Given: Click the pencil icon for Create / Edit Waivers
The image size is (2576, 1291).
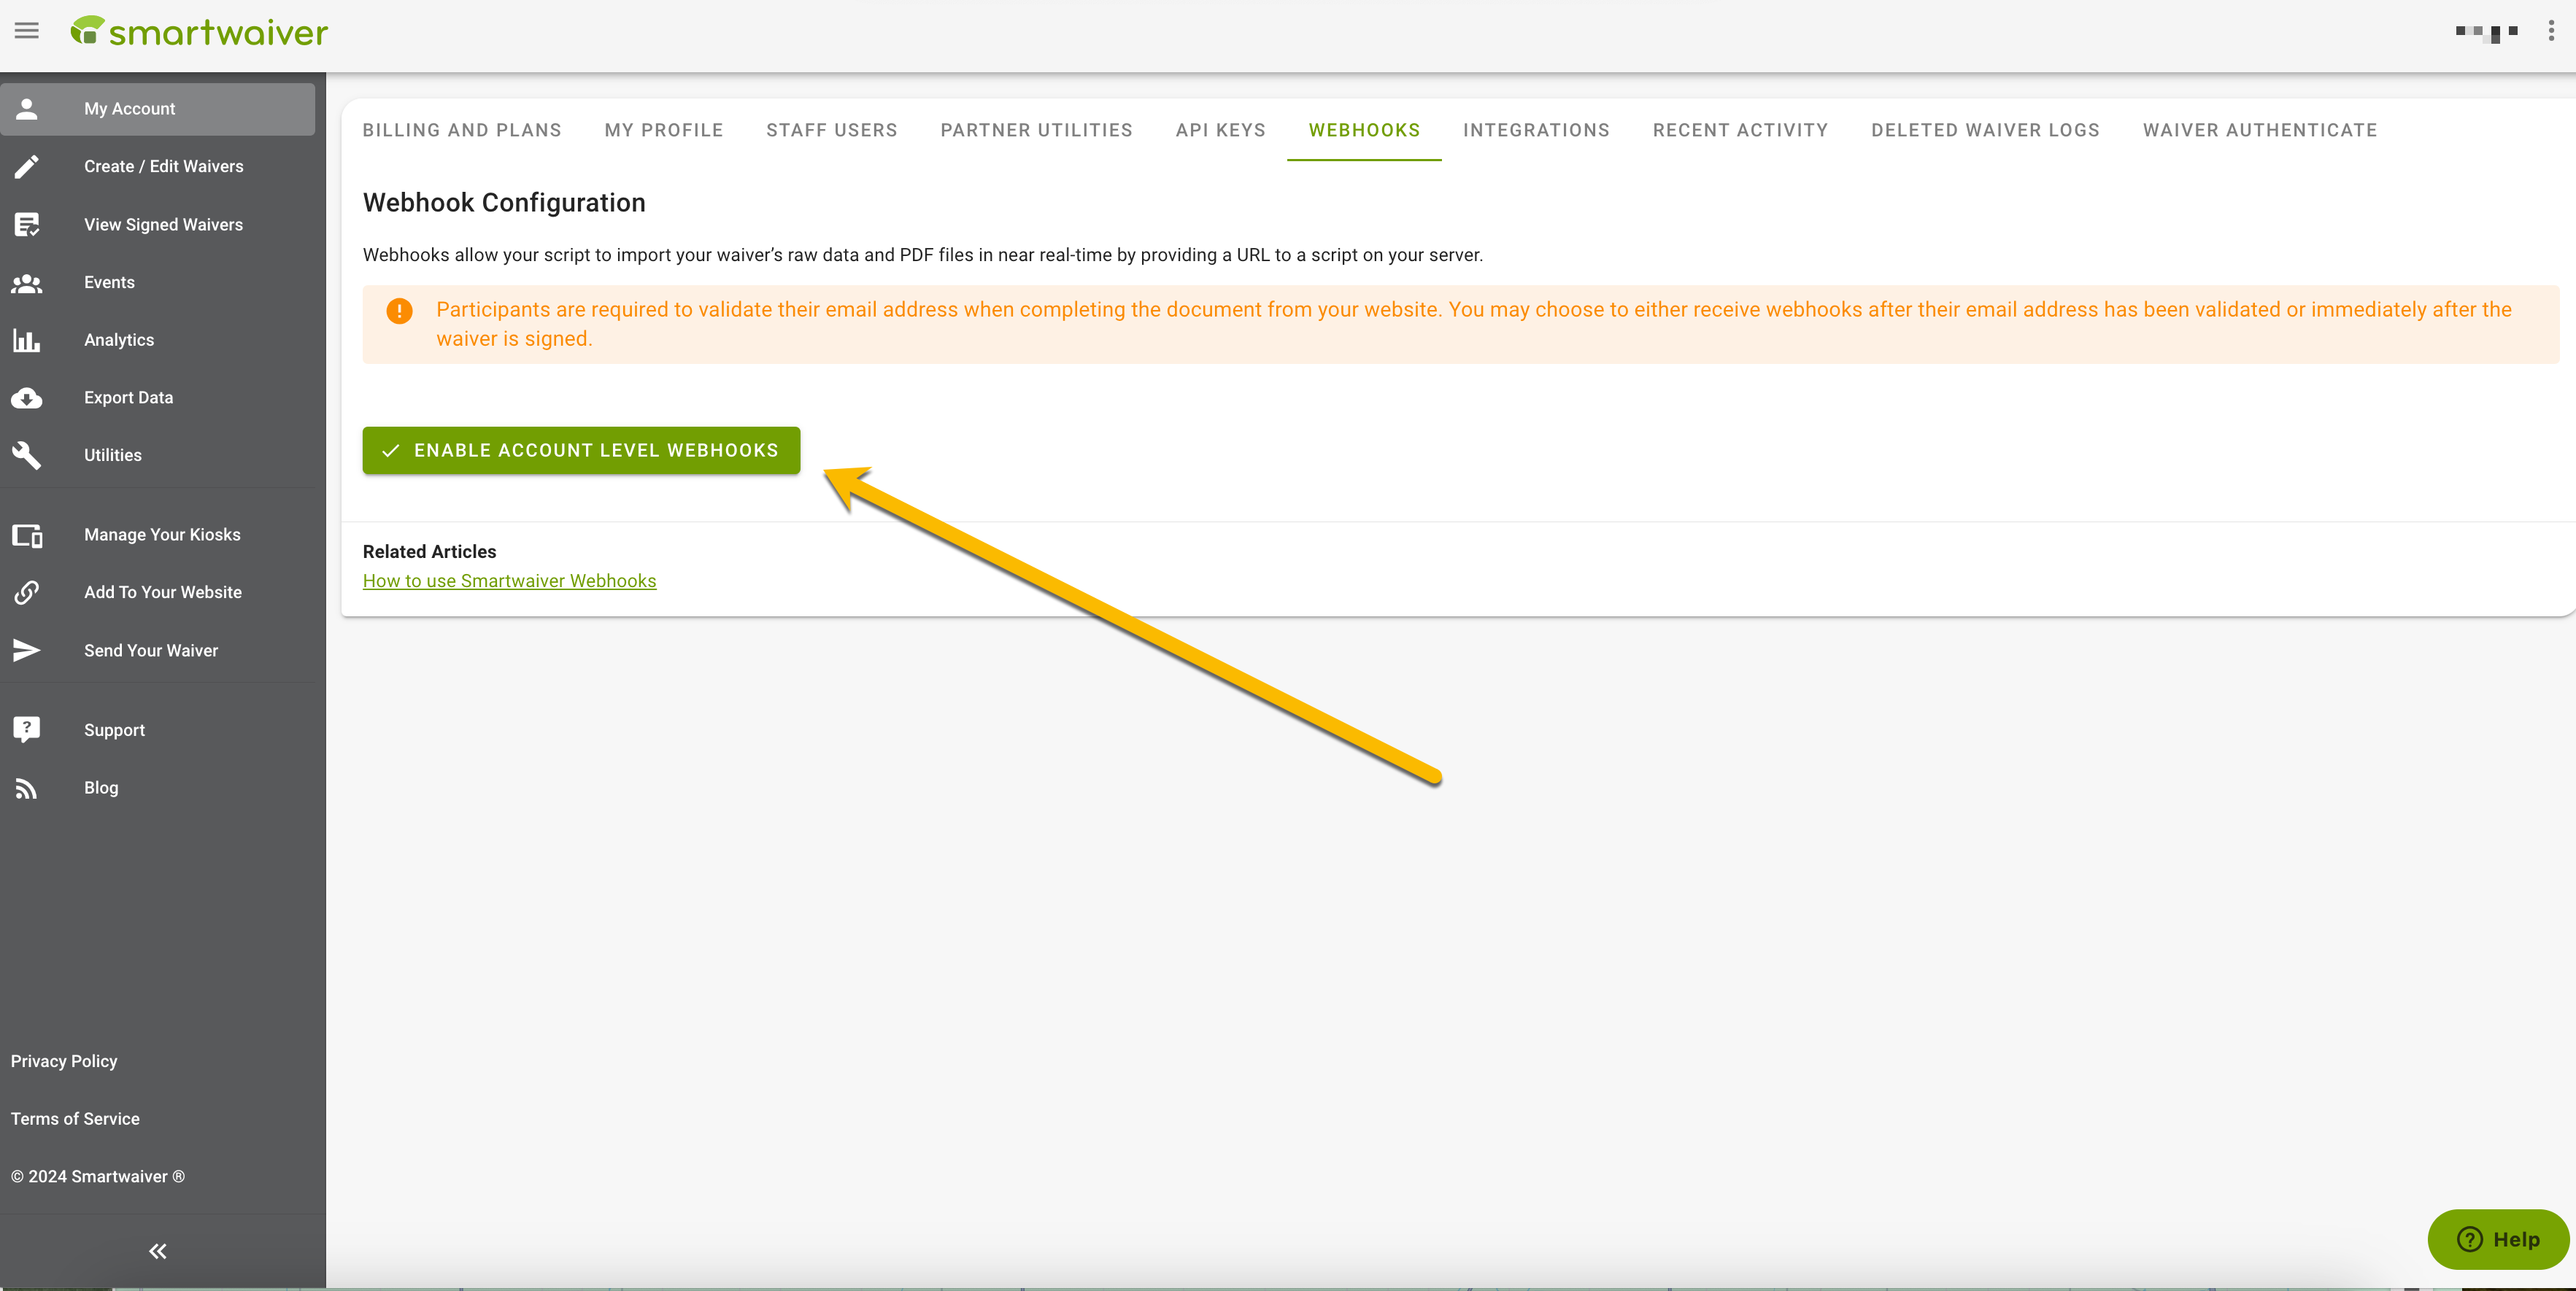Looking at the screenshot, I should point(27,167).
